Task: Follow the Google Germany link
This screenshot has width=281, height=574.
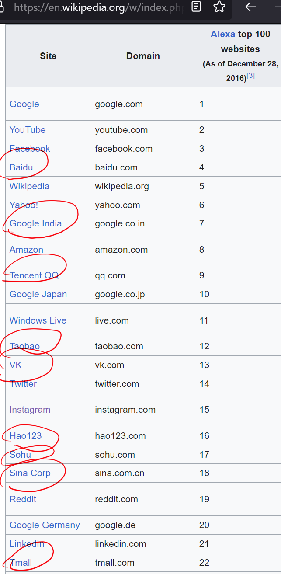Action: 45,525
